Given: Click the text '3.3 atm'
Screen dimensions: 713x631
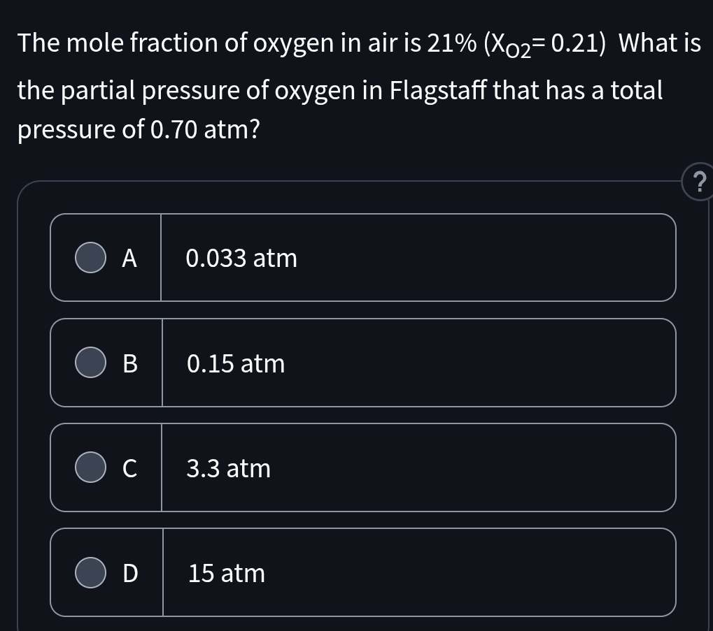Looking at the screenshot, I should [x=229, y=467].
